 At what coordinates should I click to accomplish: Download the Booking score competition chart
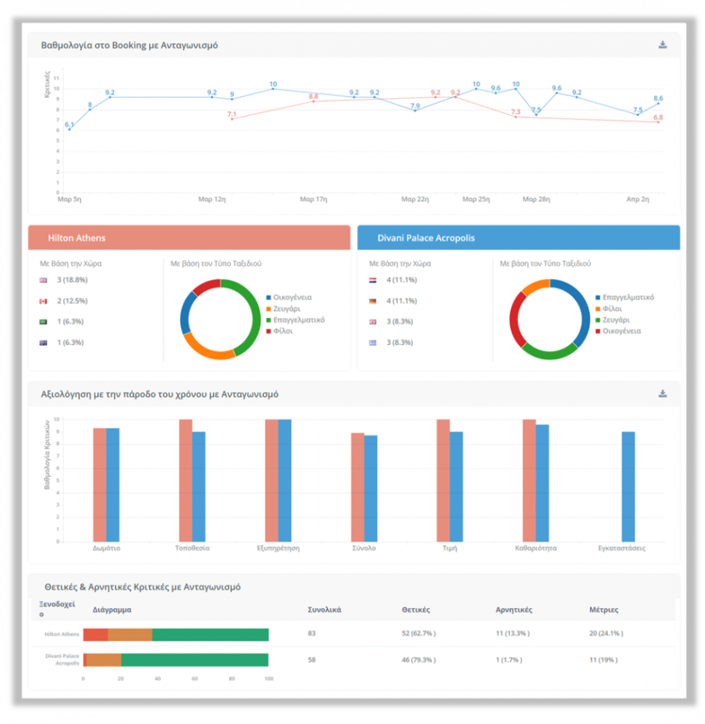(x=662, y=45)
